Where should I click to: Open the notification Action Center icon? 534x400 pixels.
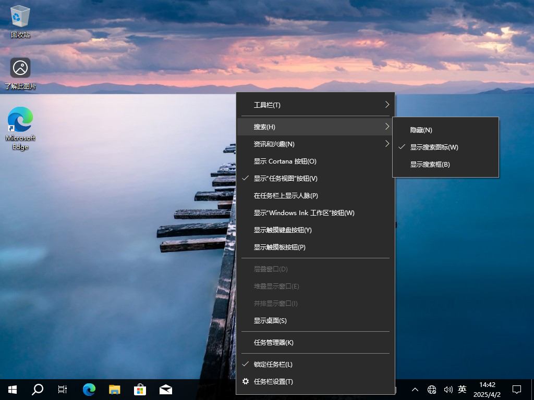point(517,390)
